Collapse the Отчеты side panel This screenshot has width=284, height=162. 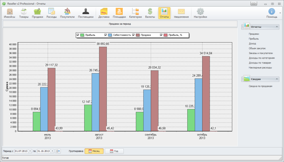pyautogui.click(x=277, y=26)
